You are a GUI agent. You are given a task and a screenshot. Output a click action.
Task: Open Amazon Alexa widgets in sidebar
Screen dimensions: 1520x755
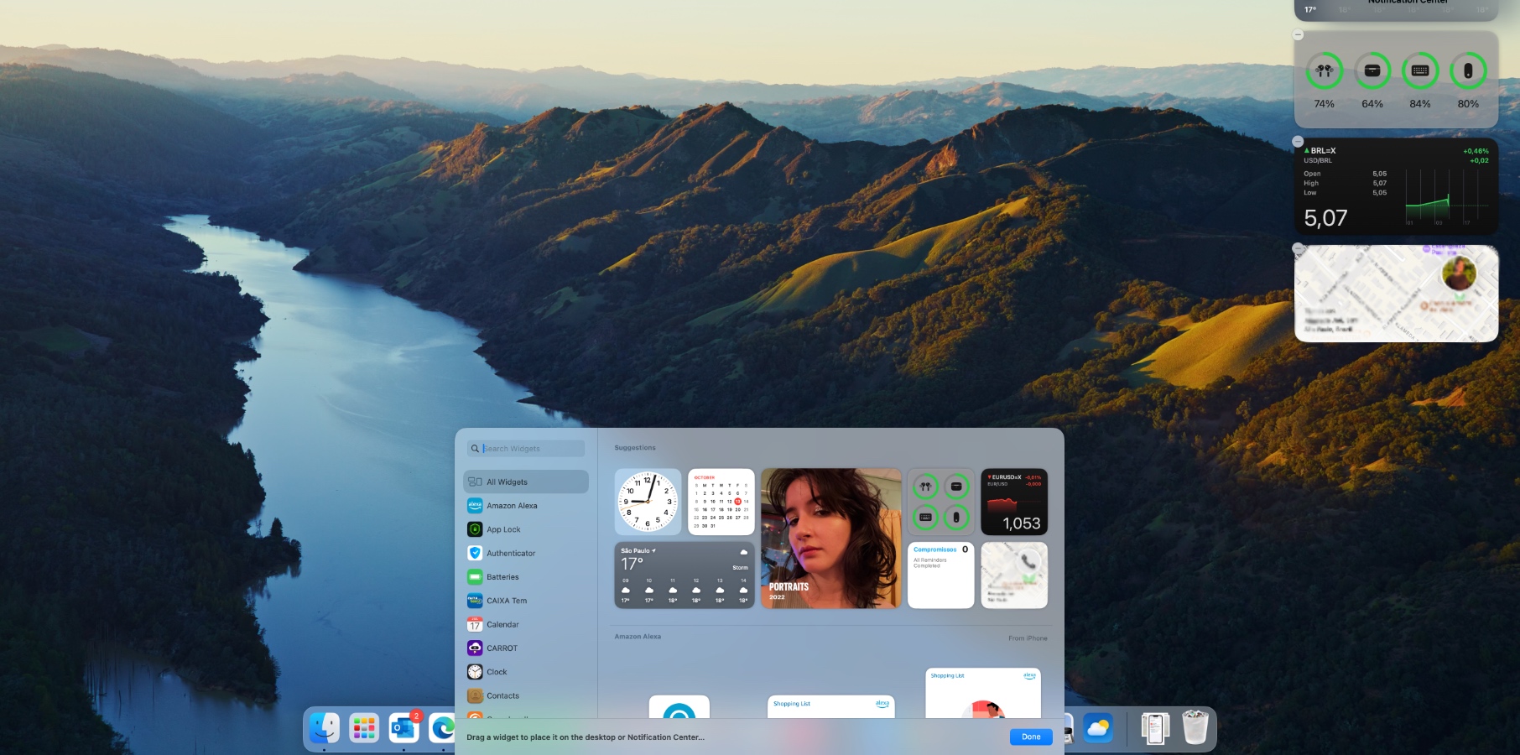(x=526, y=506)
